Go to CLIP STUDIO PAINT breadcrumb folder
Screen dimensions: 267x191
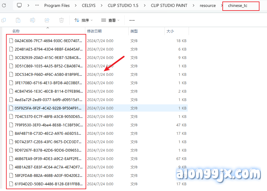(169, 5)
